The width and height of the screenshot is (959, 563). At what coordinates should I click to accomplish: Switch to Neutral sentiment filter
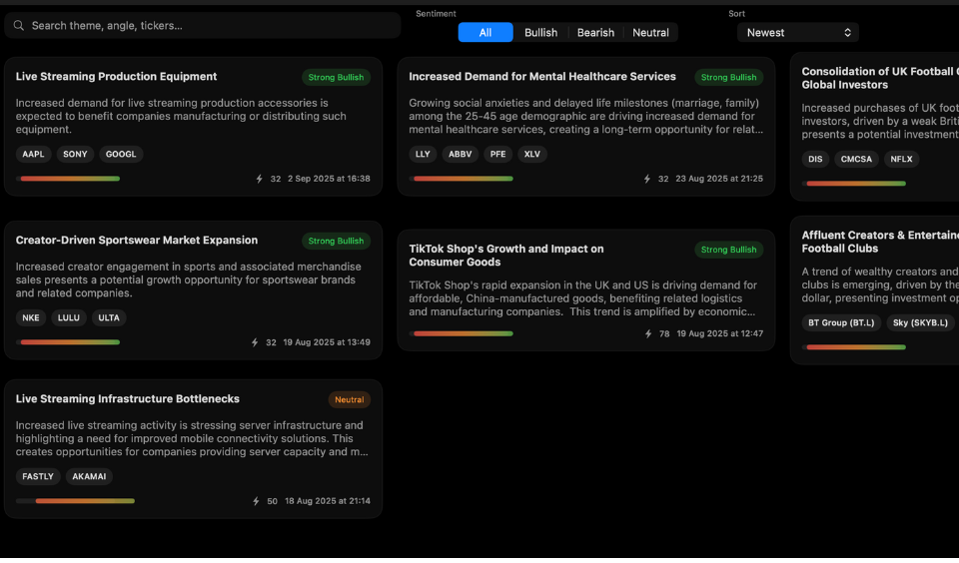[650, 33]
